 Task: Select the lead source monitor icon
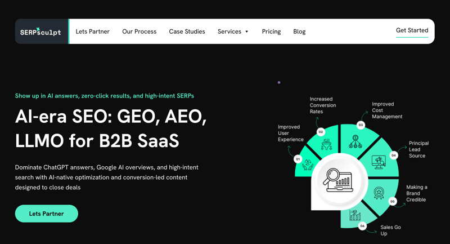click(x=379, y=162)
